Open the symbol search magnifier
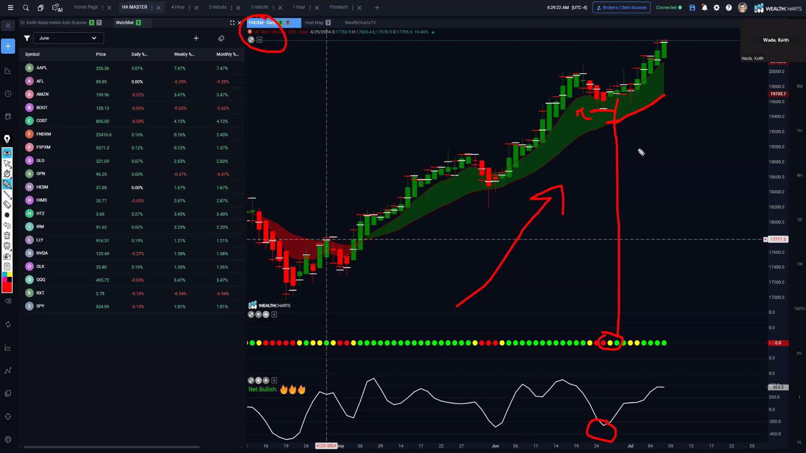This screenshot has height=453, width=806. [26, 8]
